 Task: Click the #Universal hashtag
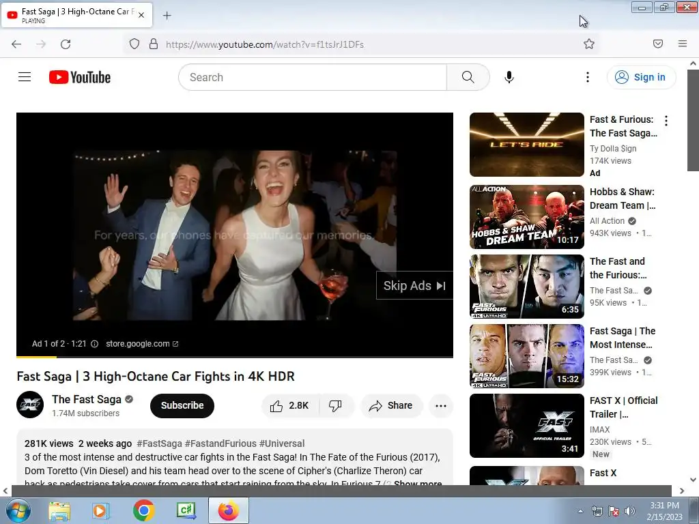(x=282, y=443)
